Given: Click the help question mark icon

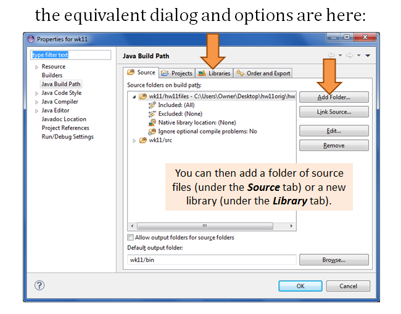Looking at the screenshot, I should 39,286.
